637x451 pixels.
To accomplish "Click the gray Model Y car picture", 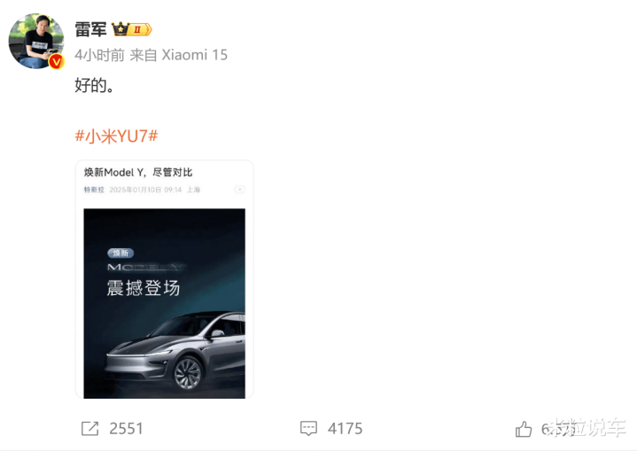I will click(x=175, y=350).
